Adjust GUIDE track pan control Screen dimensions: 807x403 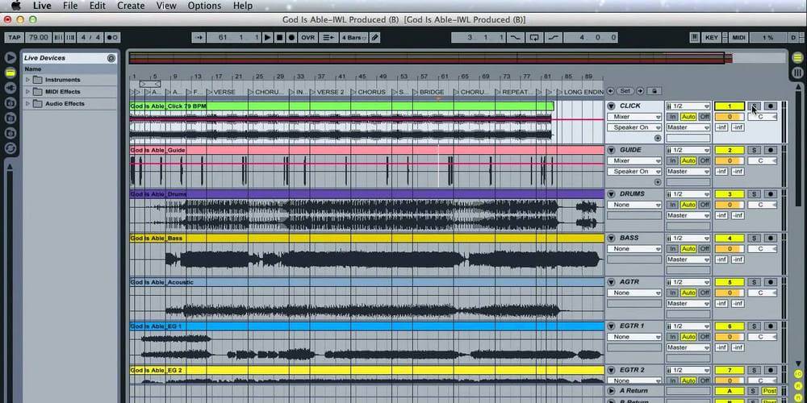pos(763,161)
